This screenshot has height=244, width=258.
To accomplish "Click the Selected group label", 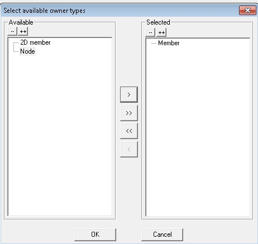I will (158, 22).
